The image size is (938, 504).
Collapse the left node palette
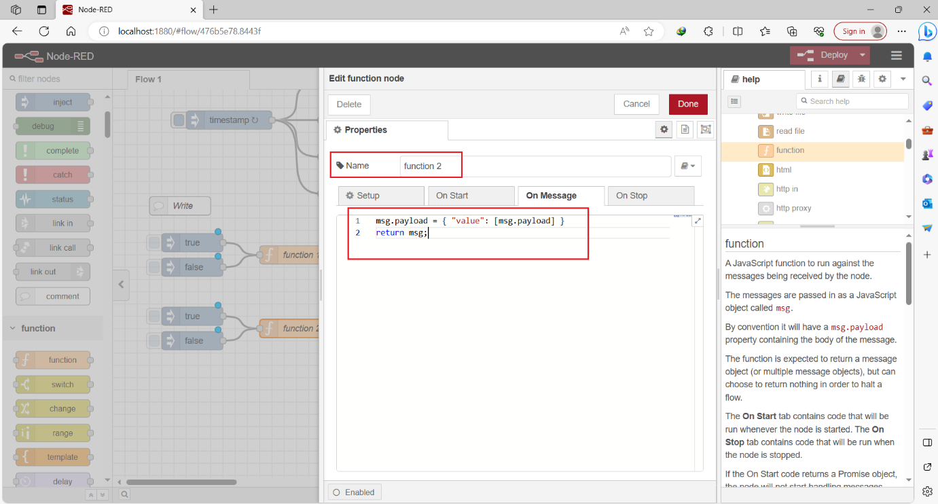pyautogui.click(x=121, y=285)
